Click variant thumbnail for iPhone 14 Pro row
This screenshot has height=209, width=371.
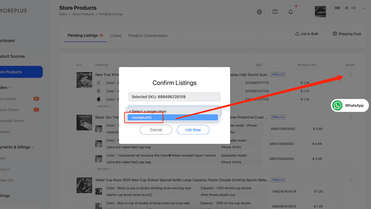coord(99,159)
